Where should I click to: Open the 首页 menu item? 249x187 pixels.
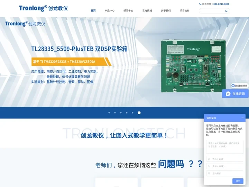pyautogui.click(x=93, y=11)
